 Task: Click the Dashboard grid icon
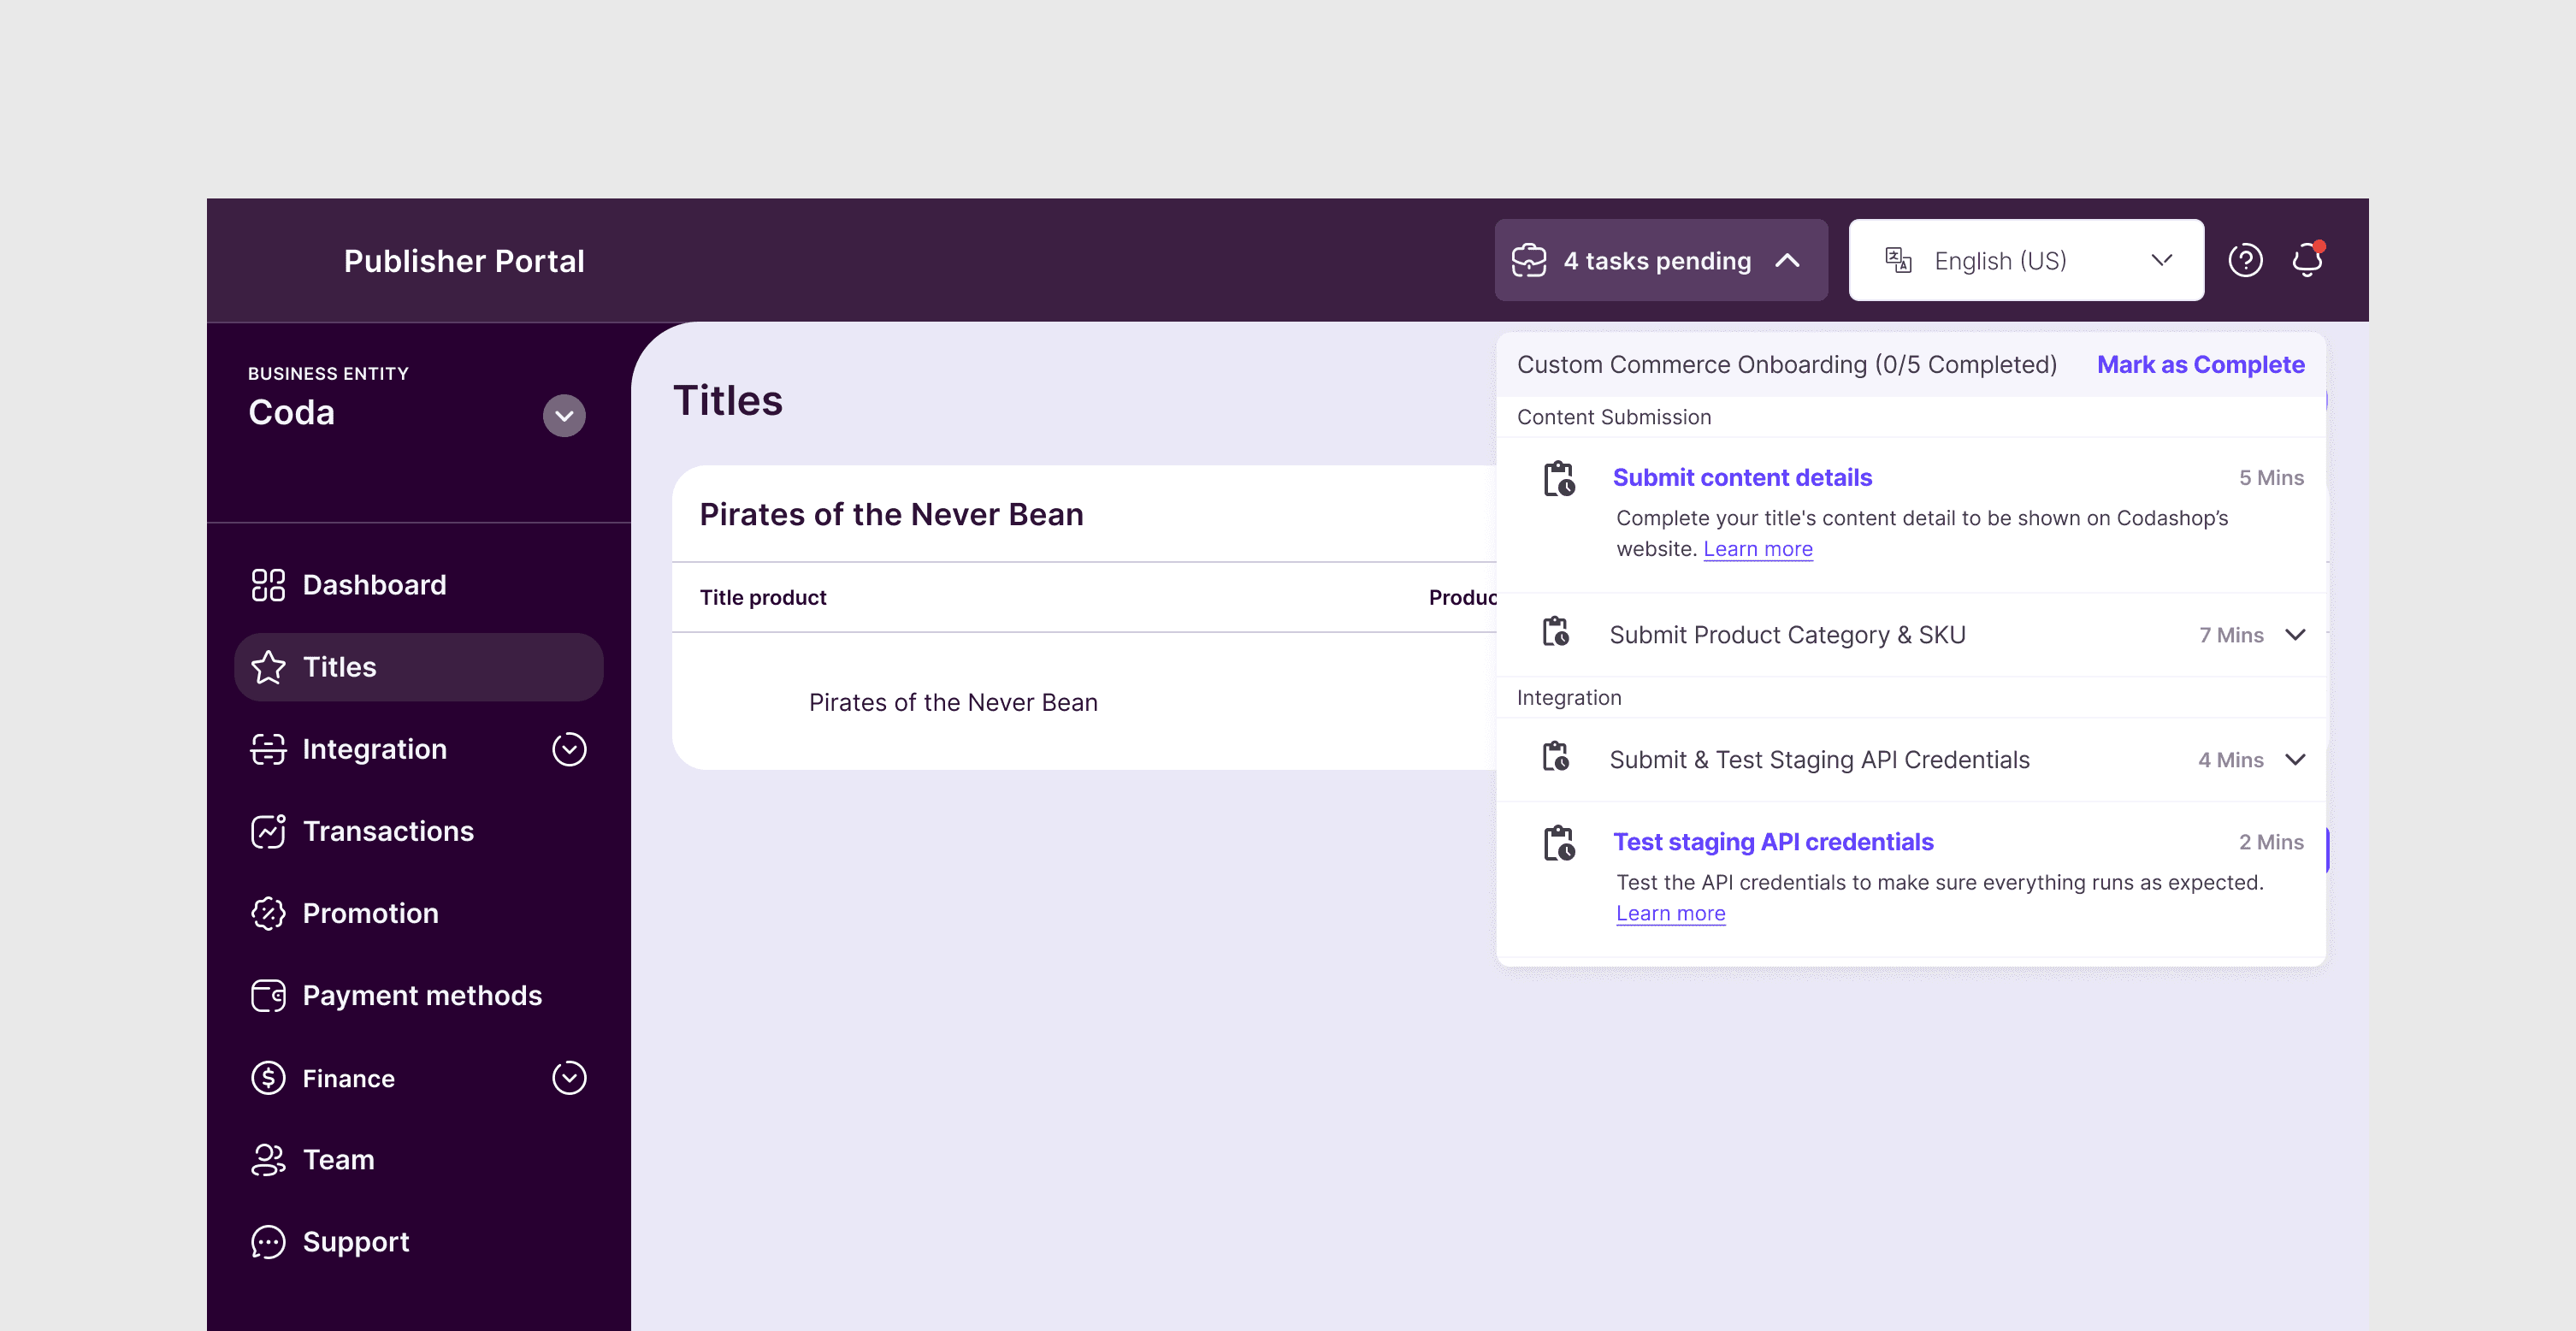(x=268, y=585)
